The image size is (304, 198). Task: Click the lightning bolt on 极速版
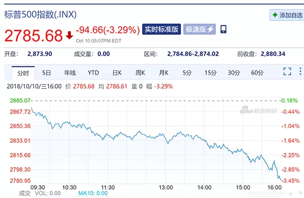[211, 29]
